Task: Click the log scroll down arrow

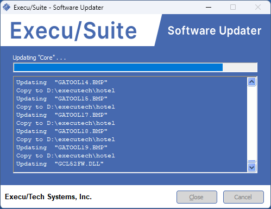Action: pos(251,167)
